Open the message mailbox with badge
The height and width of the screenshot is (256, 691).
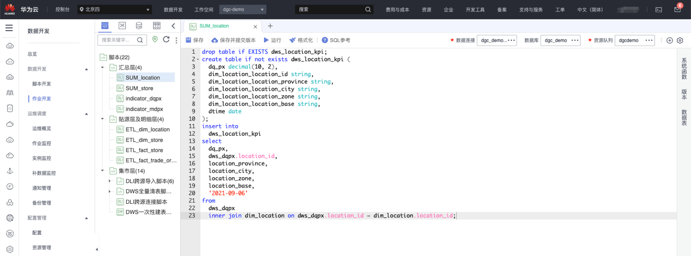(677, 9)
